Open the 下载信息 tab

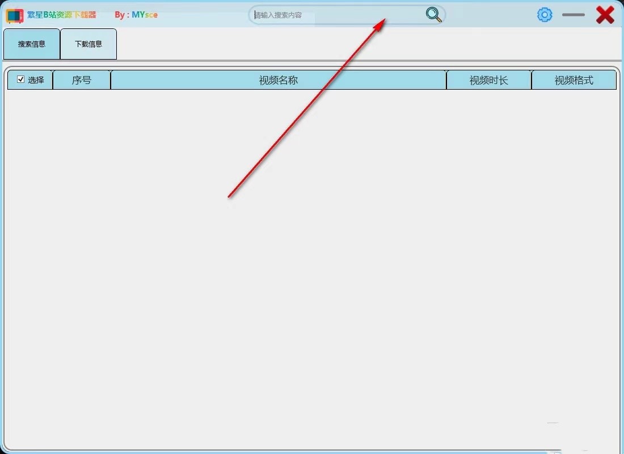point(88,44)
